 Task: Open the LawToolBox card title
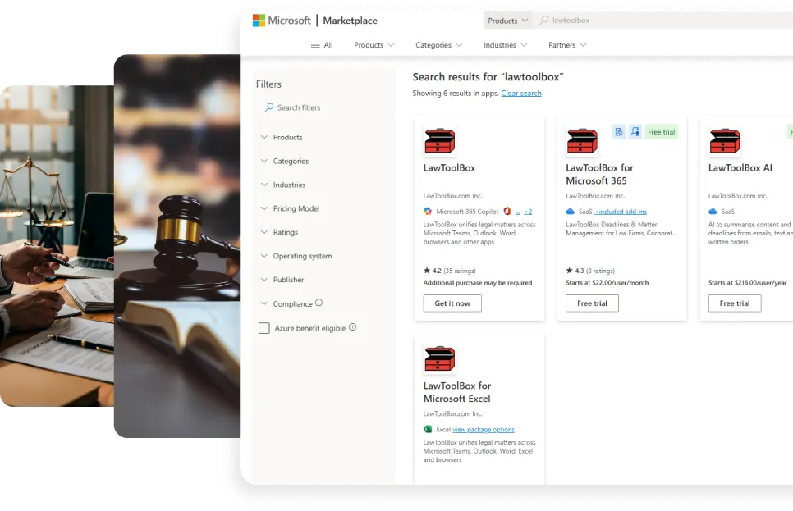click(x=449, y=168)
